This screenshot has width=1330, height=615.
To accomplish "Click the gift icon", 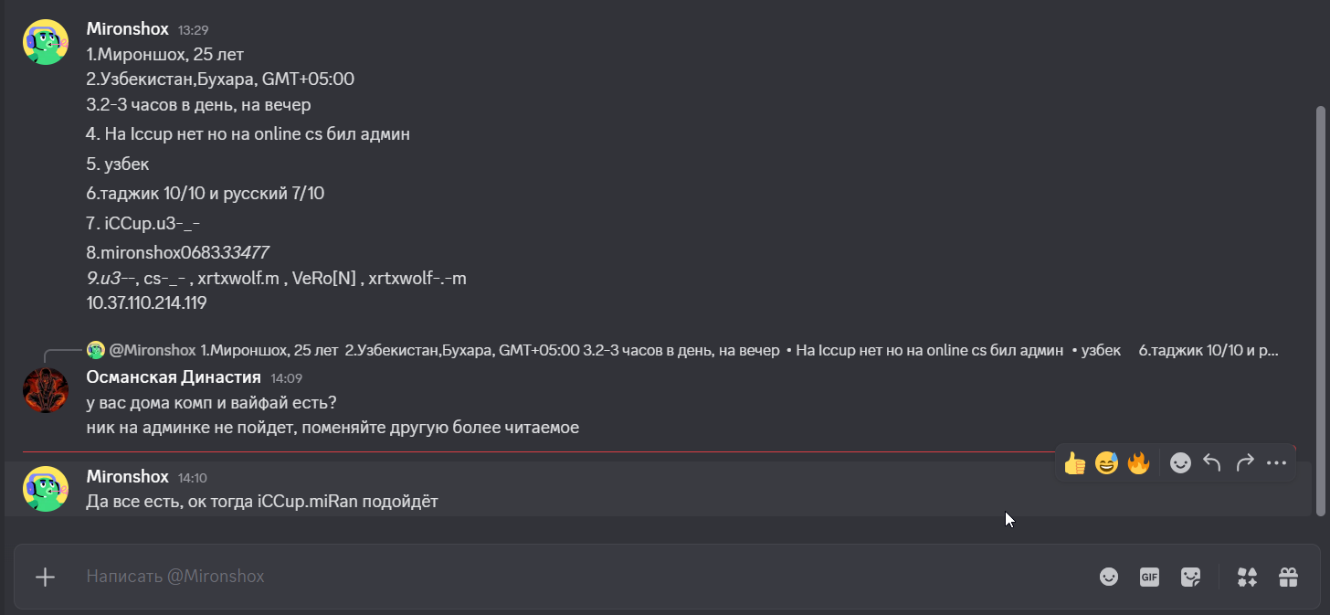I will 1288,577.
